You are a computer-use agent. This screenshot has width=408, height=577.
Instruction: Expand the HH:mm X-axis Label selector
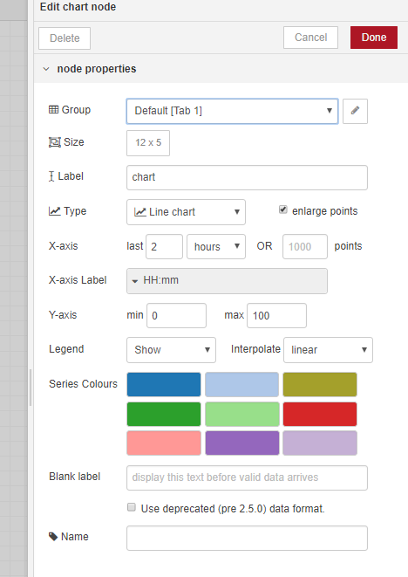tap(227, 281)
